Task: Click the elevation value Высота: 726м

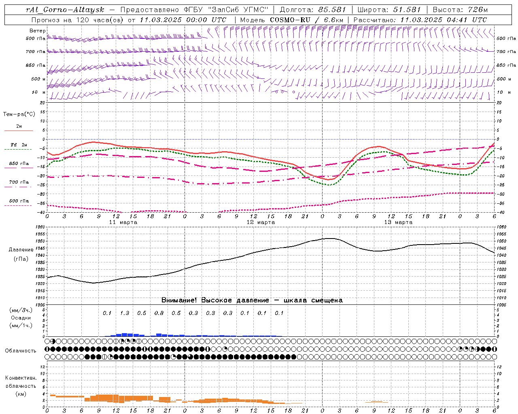Action: 460,10
